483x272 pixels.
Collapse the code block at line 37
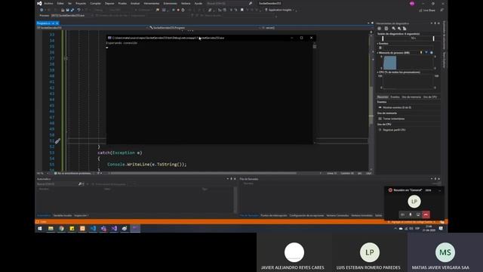pyautogui.click(x=66, y=58)
